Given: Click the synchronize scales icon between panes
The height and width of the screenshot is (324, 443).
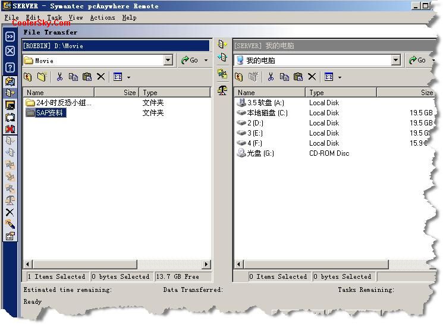Looking at the screenshot, I should pyautogui.click(x=222, y=90).
